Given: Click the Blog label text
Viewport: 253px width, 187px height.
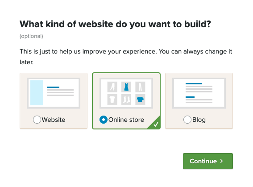Looking at the screenshot, I should coord(199,120).
